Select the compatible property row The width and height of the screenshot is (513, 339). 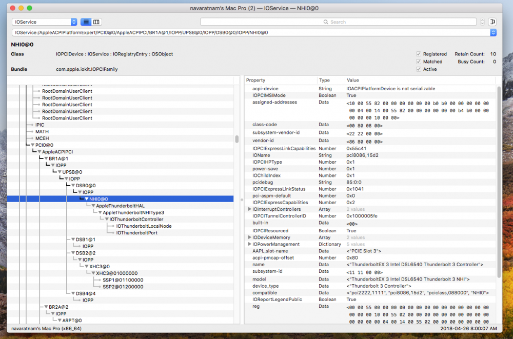(370, 293)
